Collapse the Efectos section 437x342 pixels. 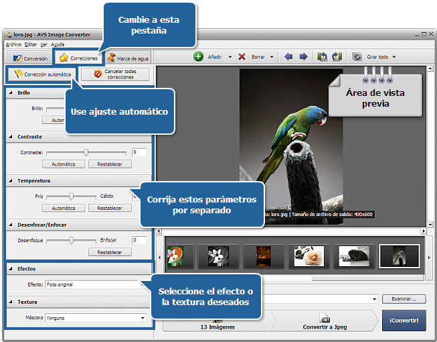(11, 269)
